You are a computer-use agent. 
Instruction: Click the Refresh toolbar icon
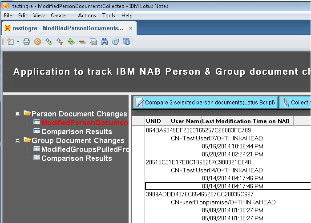pos(115,42)
